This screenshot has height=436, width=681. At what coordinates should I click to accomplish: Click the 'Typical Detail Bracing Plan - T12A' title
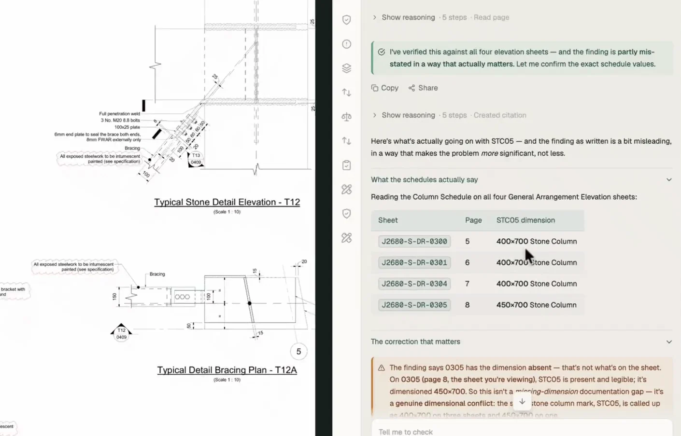(227, 370)
